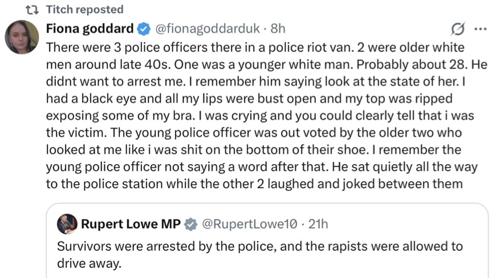Click Rupert Lowe MP's small avatar
This screenshot has width=495, height=278.
67,224
